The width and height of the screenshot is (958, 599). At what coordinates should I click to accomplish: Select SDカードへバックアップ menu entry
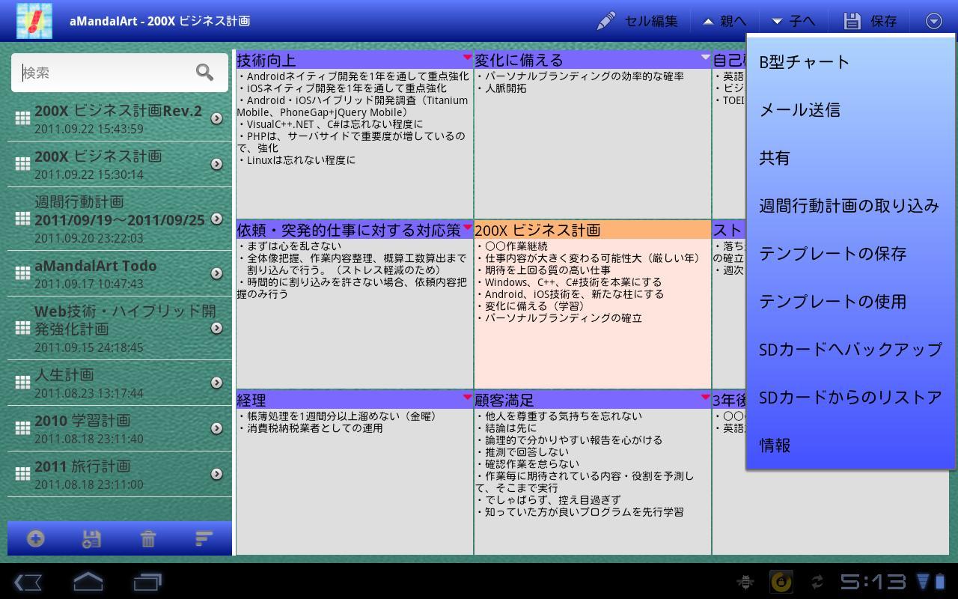850,350
